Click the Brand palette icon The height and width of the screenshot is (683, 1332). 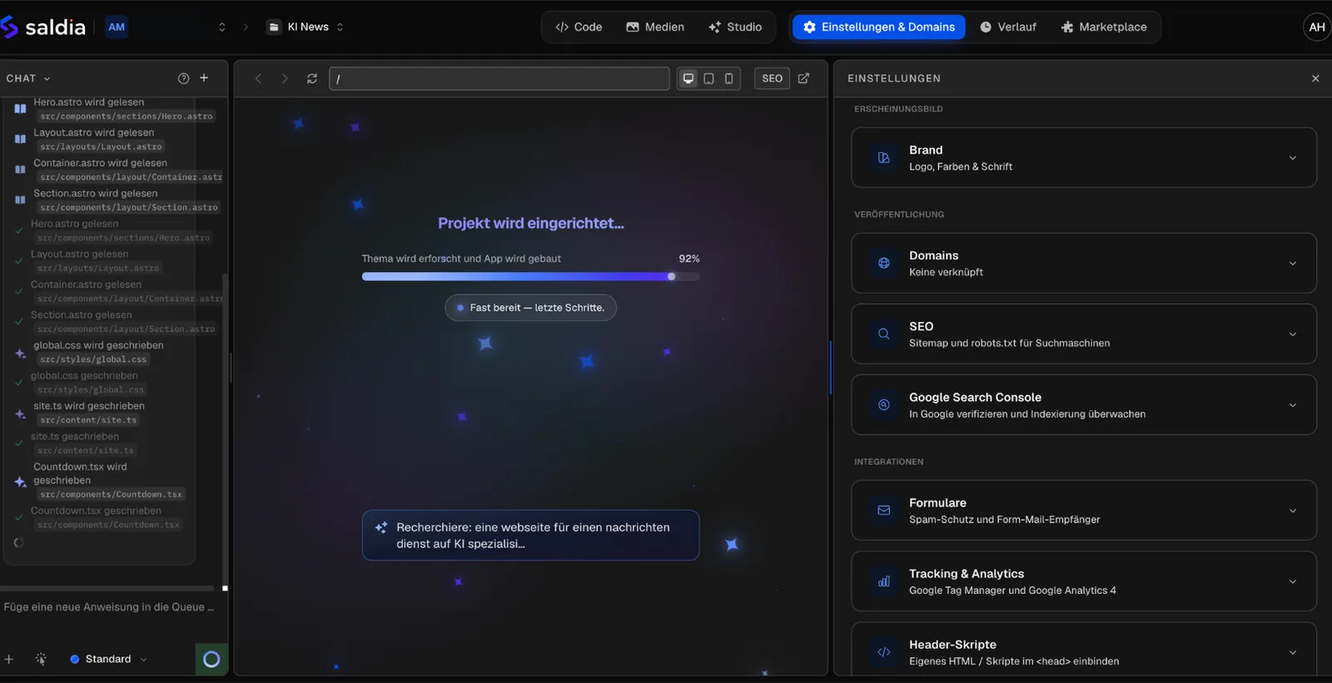(x=884, y=157)
